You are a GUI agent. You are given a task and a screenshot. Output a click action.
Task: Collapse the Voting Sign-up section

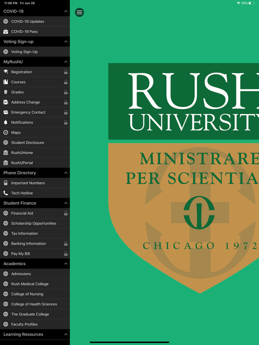coord(66,42)
